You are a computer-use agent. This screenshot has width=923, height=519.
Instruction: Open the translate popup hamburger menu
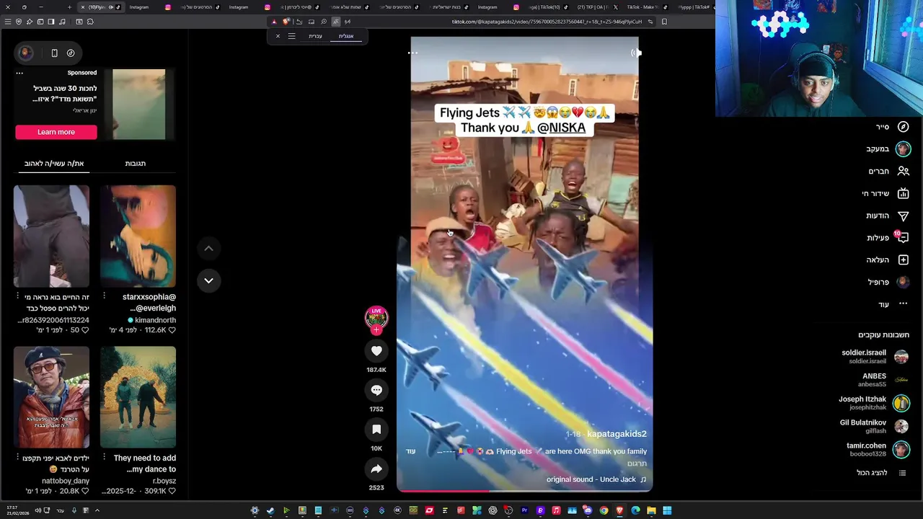(291, 36)
